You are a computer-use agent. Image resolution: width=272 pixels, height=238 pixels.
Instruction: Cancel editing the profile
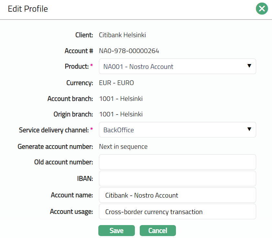tap(158, 231)
